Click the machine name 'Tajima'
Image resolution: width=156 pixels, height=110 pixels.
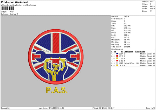coord(126,16)
